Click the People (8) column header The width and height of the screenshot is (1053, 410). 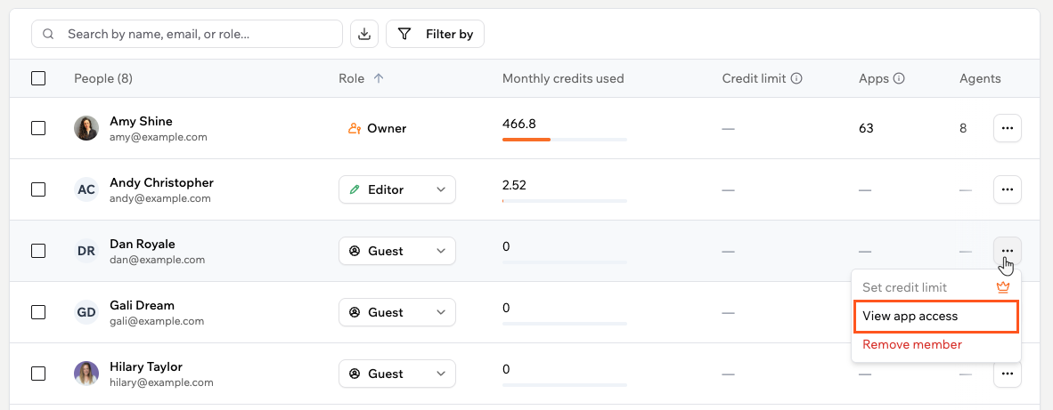(103, 78)
